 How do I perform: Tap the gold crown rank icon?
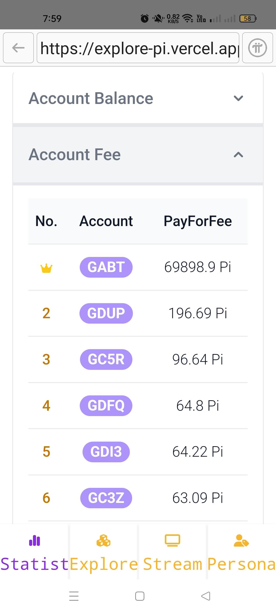(46, 268)
